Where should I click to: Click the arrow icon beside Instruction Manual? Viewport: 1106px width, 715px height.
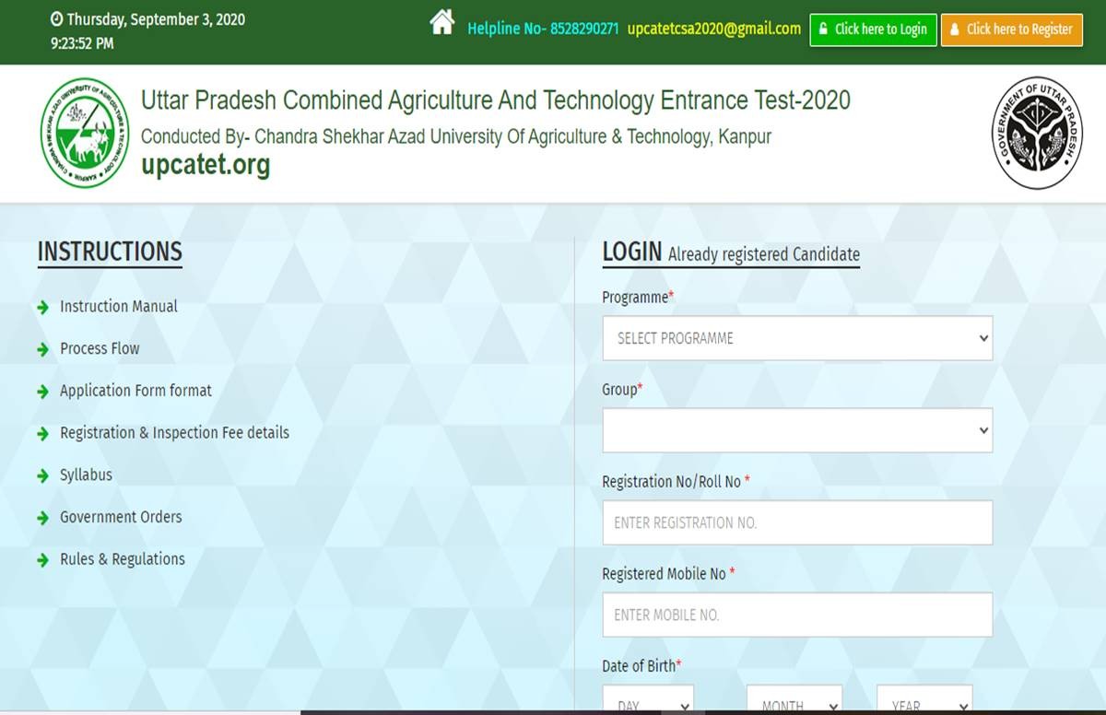(42, 308)
